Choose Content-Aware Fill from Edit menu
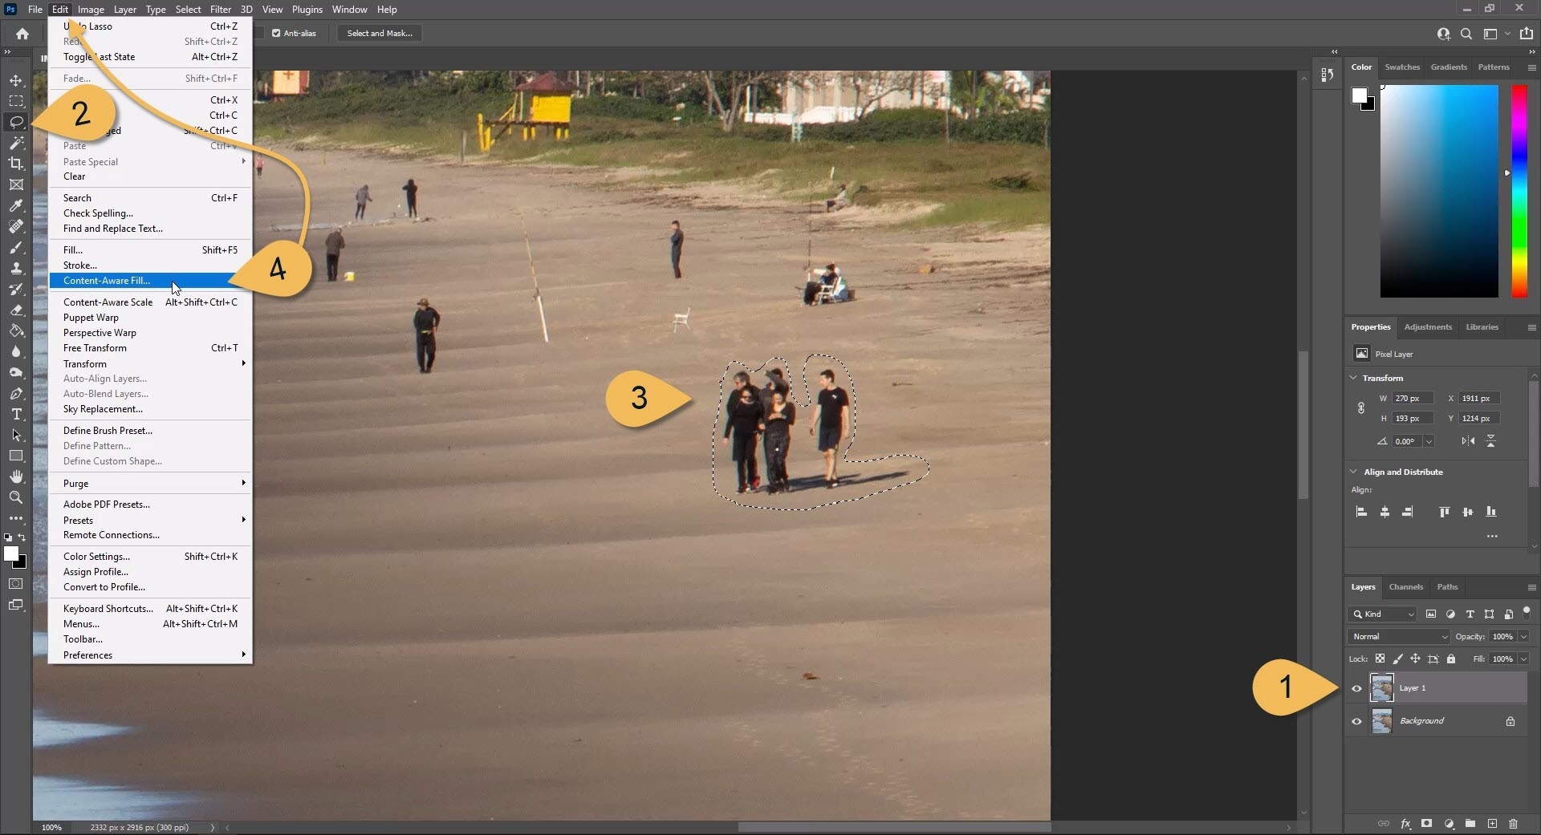 coord(151,281)
